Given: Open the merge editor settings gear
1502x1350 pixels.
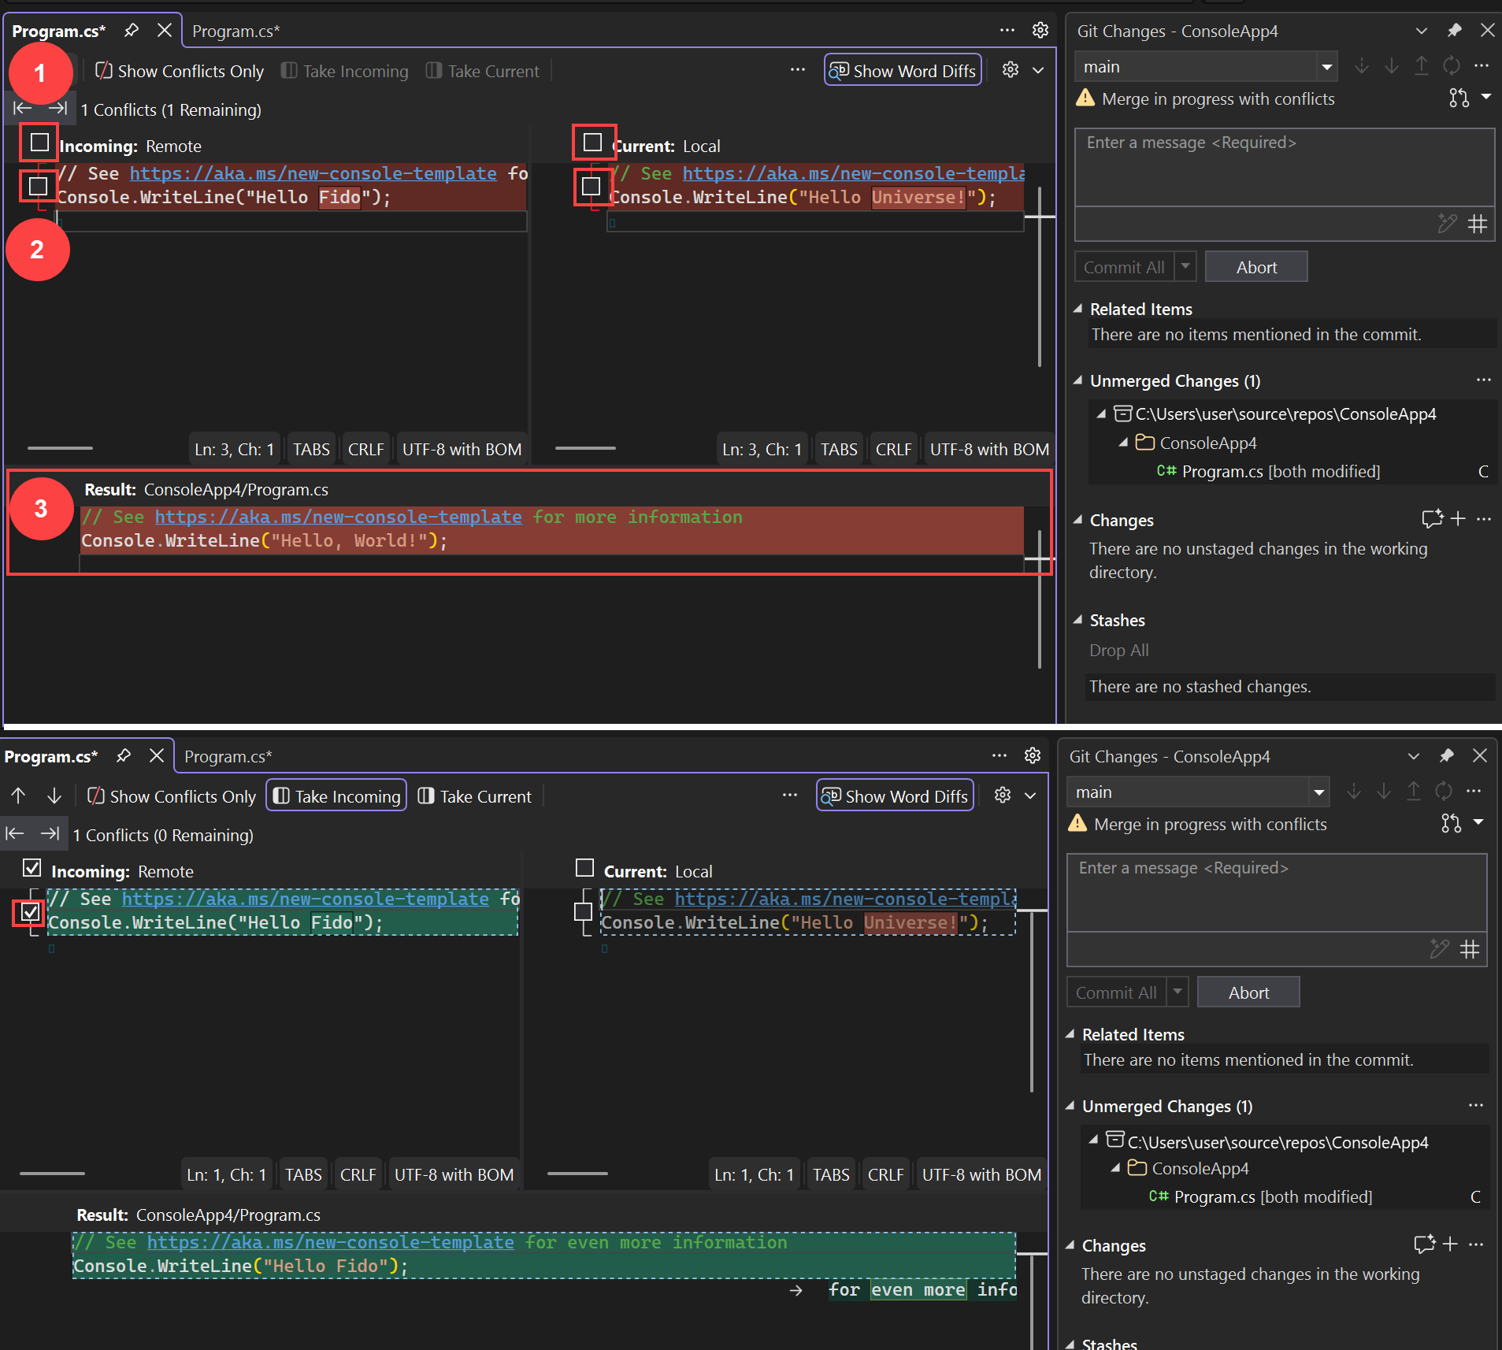Looking at the screenshot, I should [1009, 69].
